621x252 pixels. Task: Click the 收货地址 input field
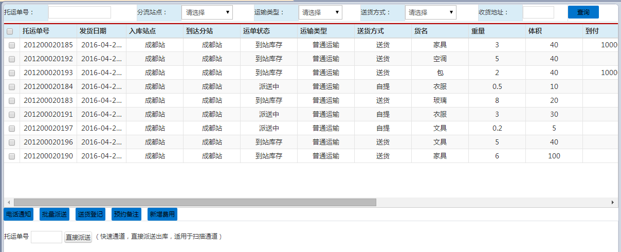(538, 12)
